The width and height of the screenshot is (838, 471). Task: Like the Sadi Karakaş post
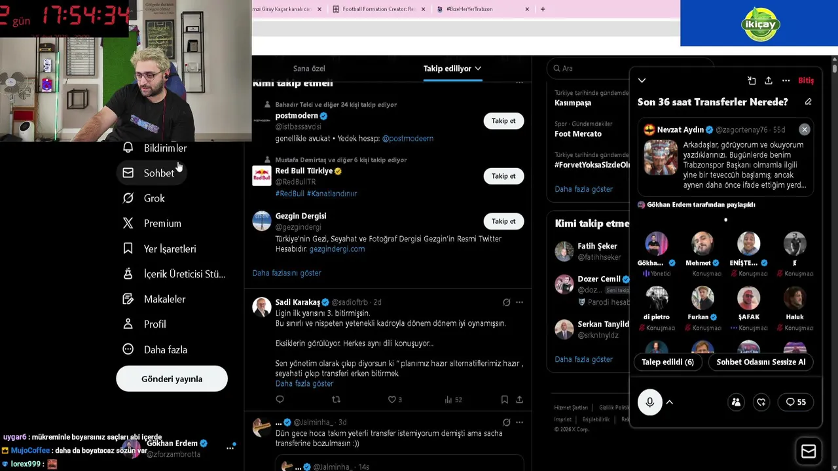(392, 399)
